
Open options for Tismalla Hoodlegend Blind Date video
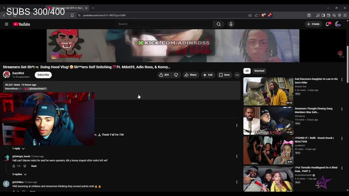[x=342, y=168]
